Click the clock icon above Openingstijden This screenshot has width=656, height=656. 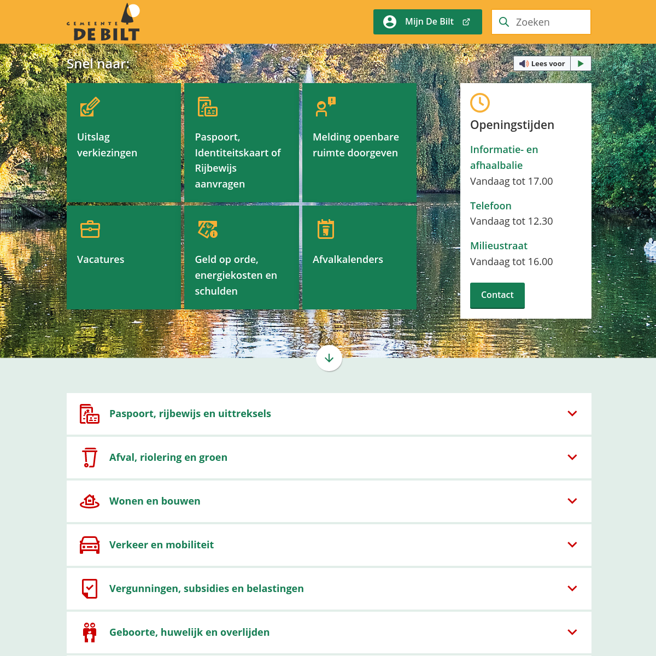[x=480, y=103]
